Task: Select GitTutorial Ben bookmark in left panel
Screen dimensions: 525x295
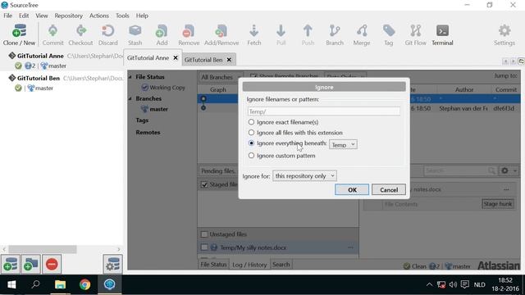Action: click(x=39, y=78)
